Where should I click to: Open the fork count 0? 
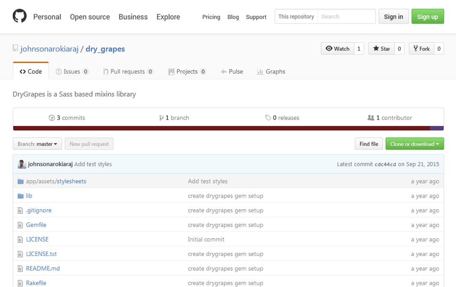click(x=439, y=49)
